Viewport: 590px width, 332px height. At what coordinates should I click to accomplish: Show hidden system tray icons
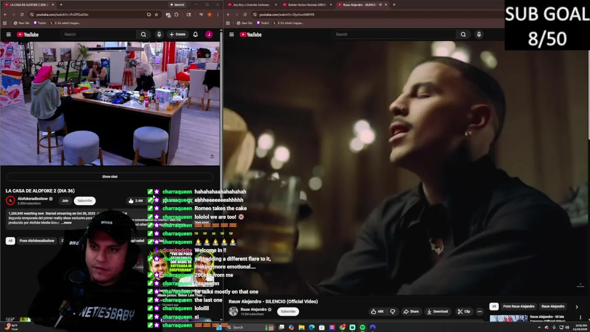540,327
